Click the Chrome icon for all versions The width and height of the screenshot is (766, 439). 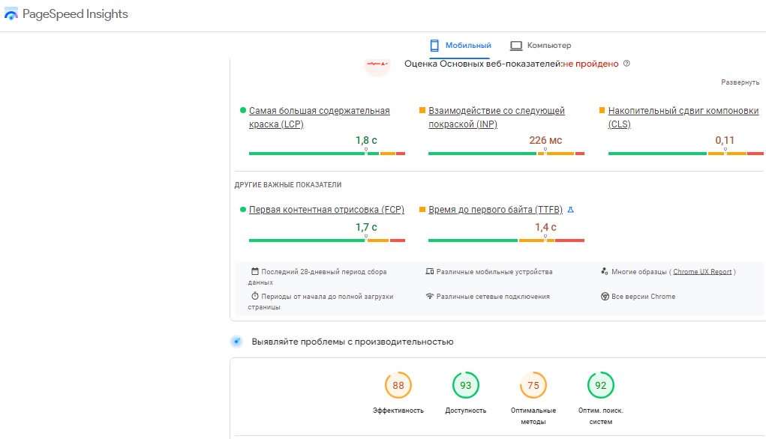pos(605,296)
